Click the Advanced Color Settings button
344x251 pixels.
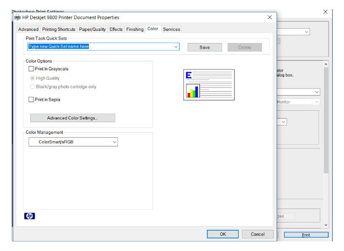(x=73, y=118)
